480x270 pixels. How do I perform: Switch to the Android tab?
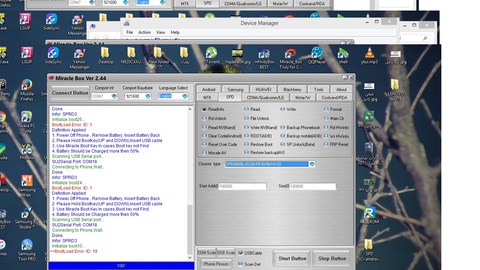(x=209, y=89)
